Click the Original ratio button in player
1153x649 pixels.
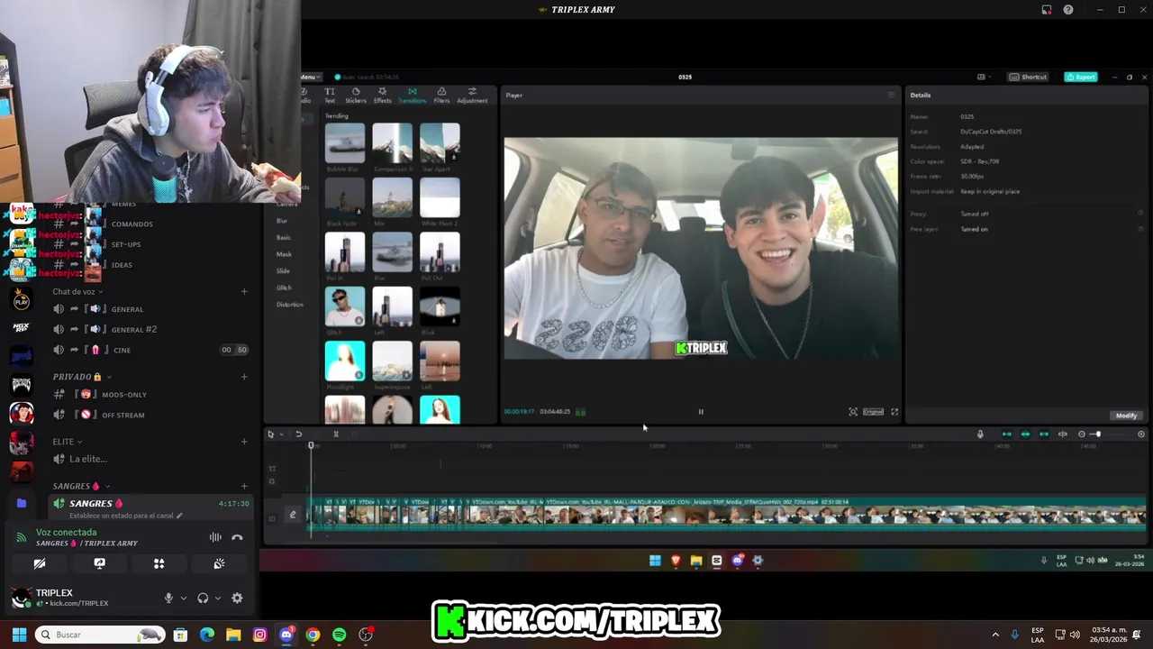(x=873, y=412)
